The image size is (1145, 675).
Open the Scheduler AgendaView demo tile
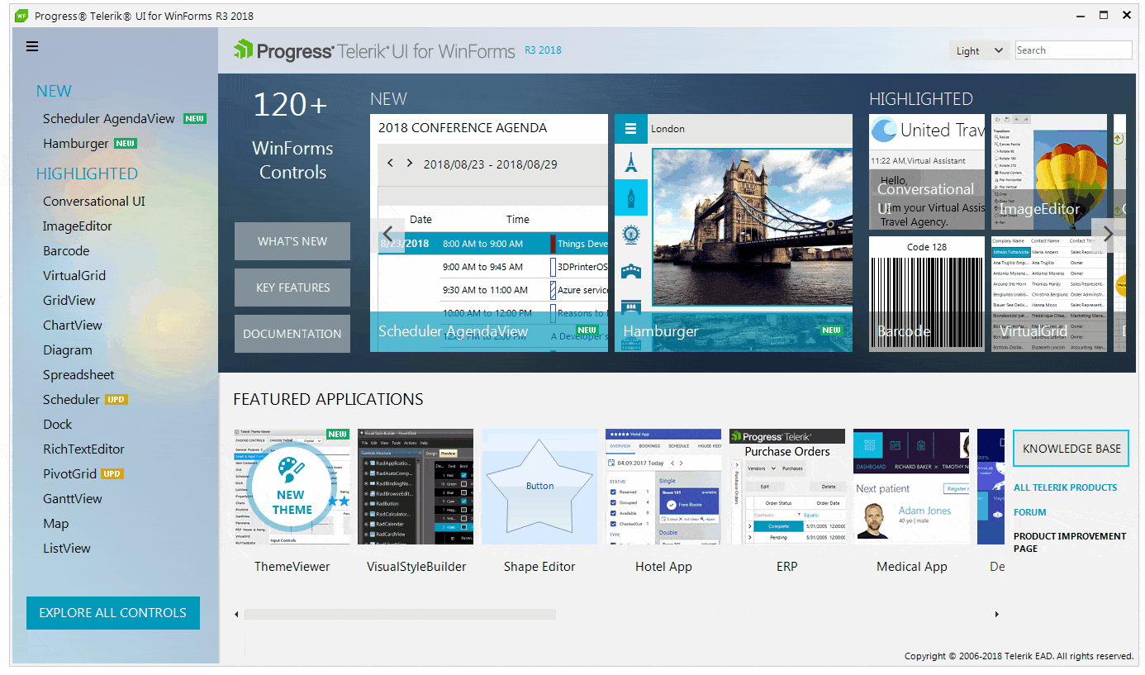(489, 233)
